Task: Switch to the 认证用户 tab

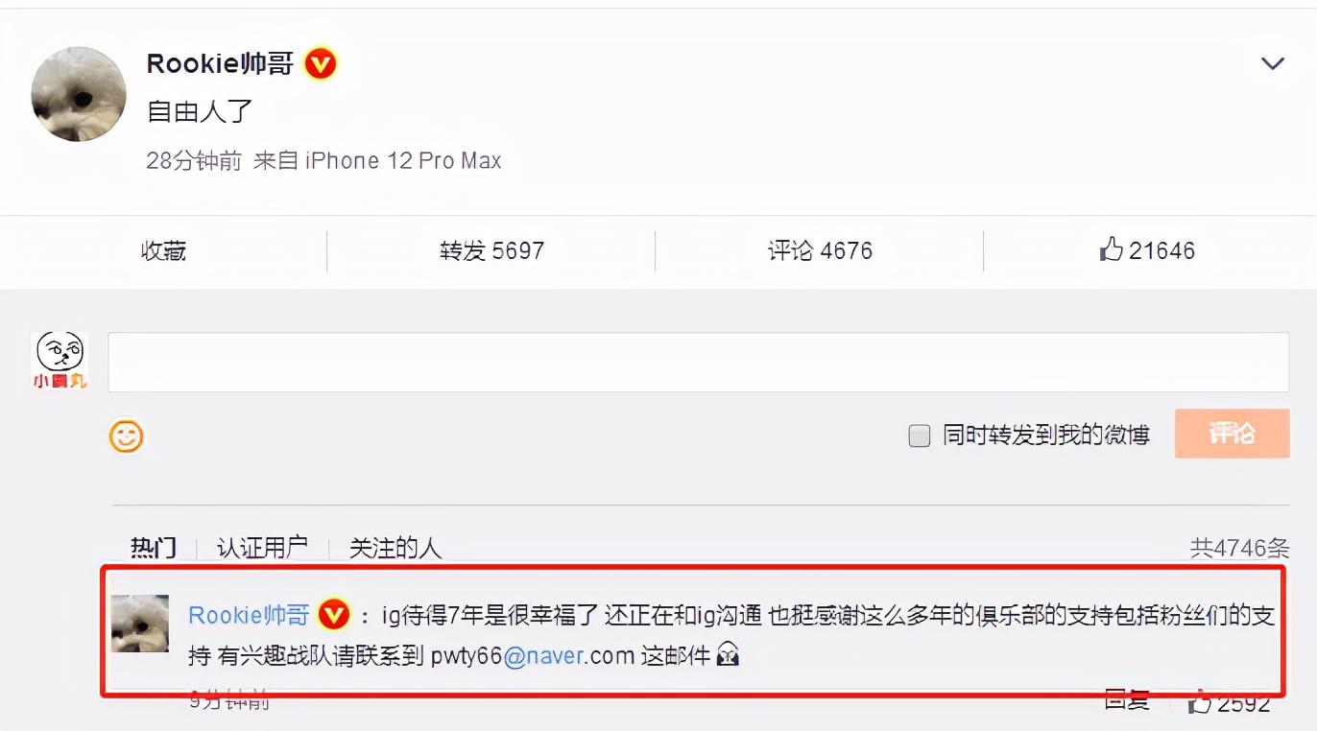Action: click(x=262, y=548)
